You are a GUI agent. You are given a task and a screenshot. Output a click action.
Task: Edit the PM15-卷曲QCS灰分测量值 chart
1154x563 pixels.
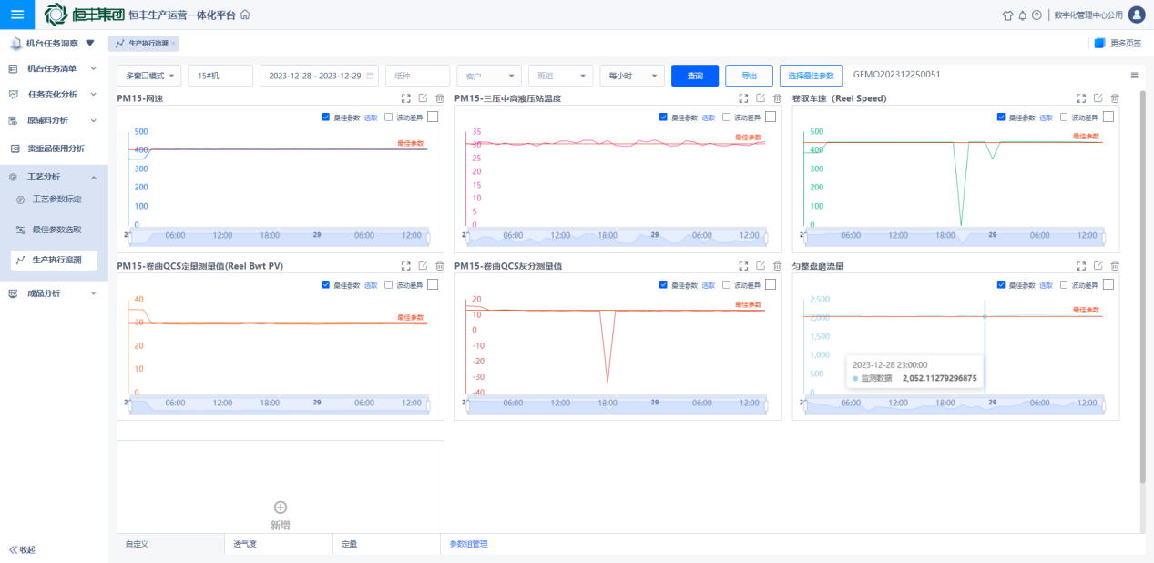(x=761, y=266)
